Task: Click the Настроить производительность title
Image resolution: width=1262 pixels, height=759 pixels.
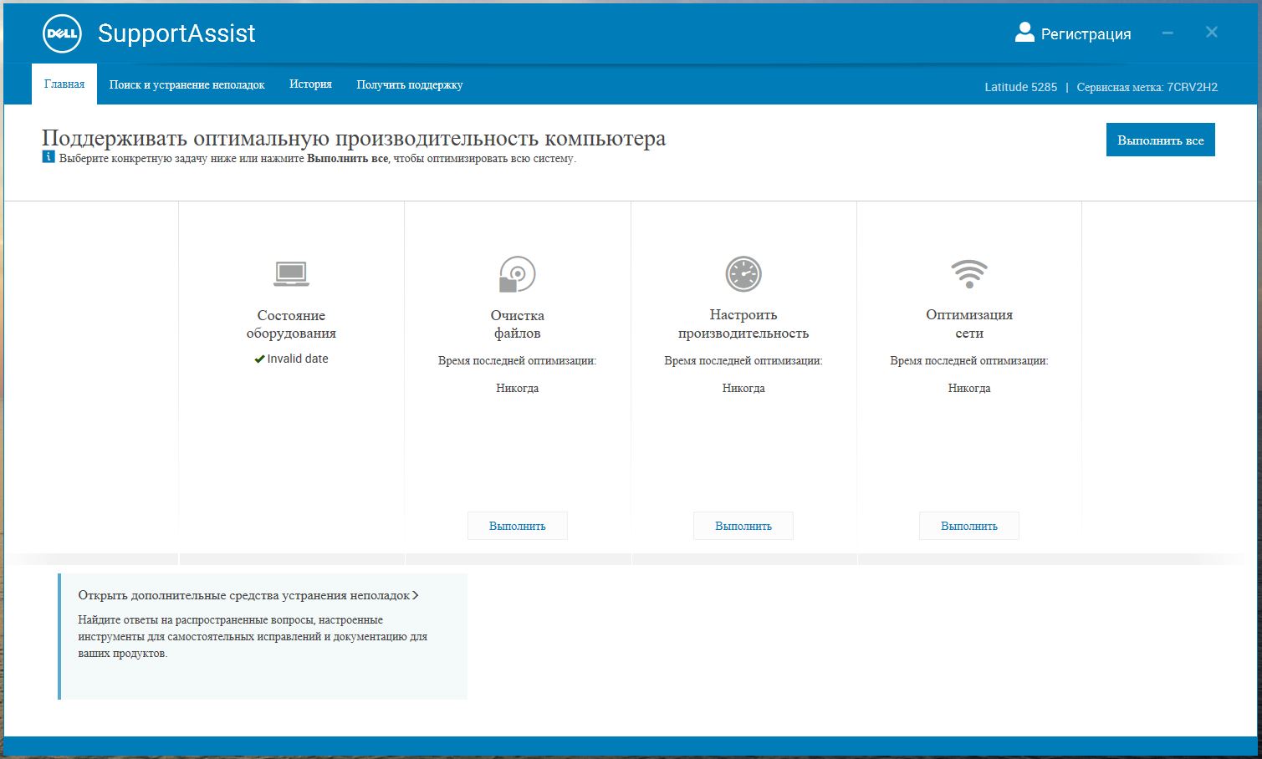Action: pos(743,324)
